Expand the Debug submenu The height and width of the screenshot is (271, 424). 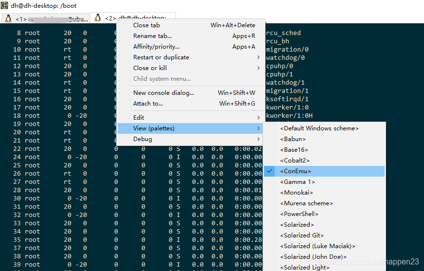(x=191, y=139)
